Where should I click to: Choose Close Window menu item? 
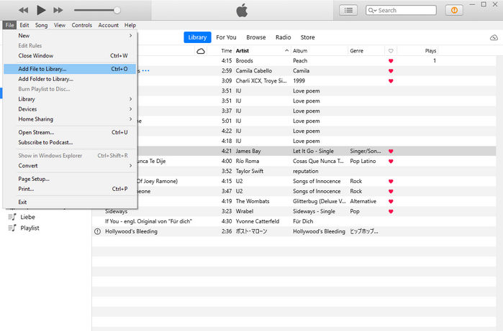tap(70, 56)
